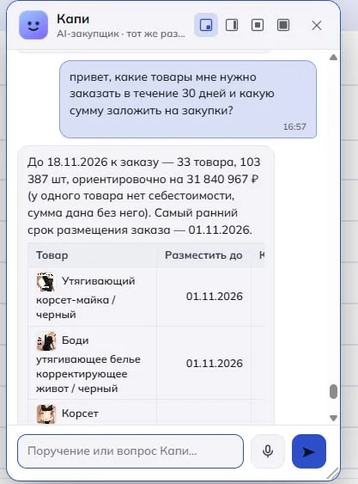
Task: Click Утягивающий корсет-майка / черный product name
Action: [85, 297]
